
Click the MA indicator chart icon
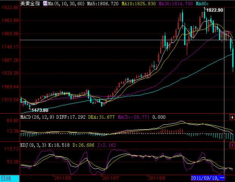click(x=45, y=3)
